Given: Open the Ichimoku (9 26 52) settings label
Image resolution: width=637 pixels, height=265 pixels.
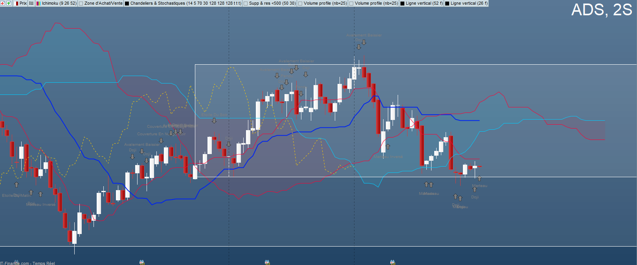Looking at the screenshot, I should (x=59, y=3).
